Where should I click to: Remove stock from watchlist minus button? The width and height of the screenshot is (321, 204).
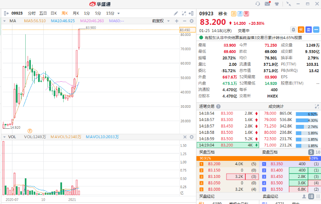[316, 30]
